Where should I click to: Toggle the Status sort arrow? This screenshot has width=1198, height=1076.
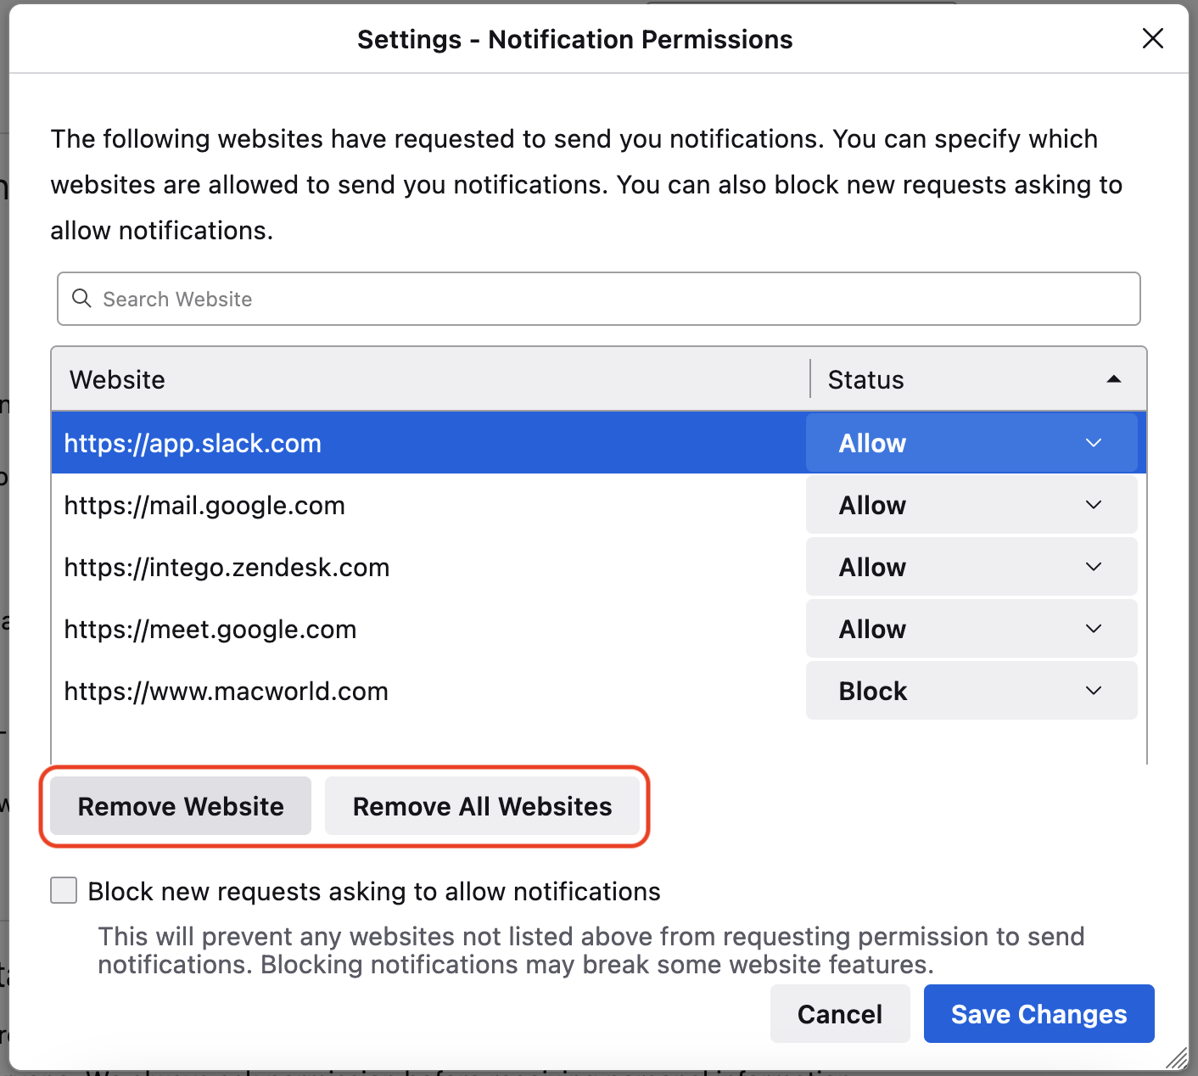click(1114, 379)
